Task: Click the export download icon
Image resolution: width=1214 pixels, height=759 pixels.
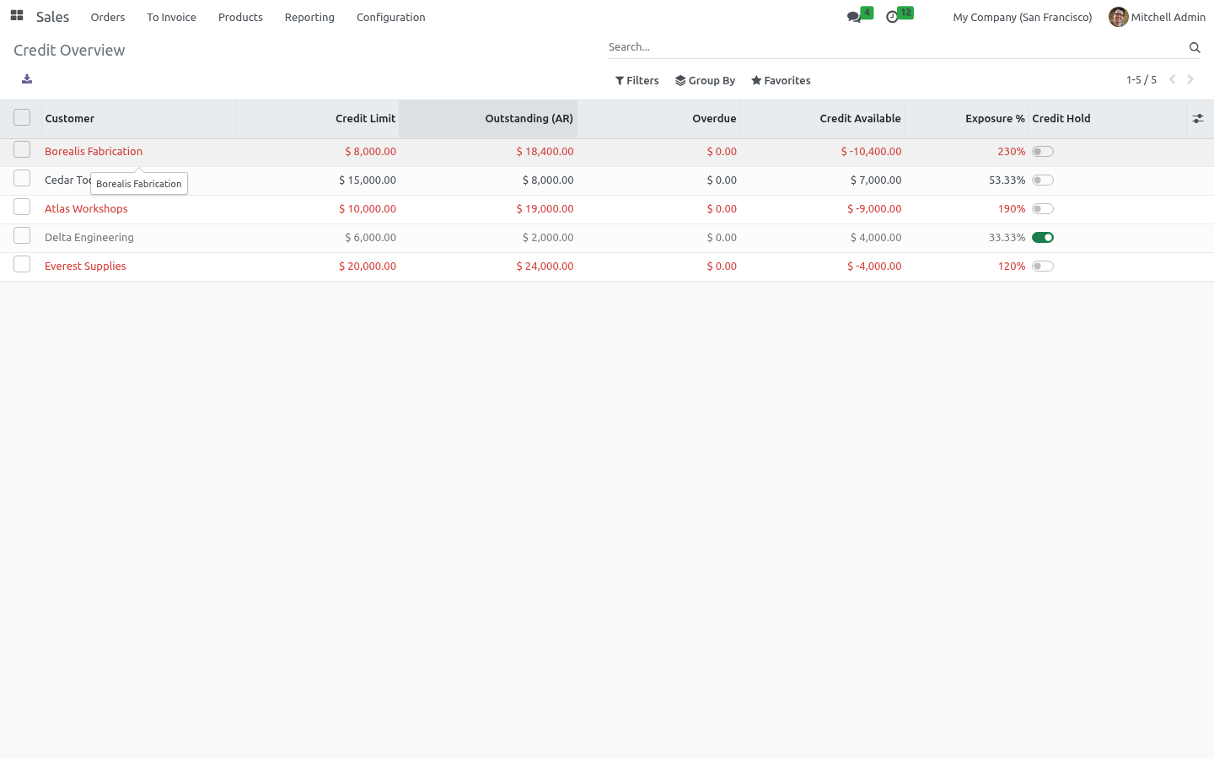Action: (27, 79)
